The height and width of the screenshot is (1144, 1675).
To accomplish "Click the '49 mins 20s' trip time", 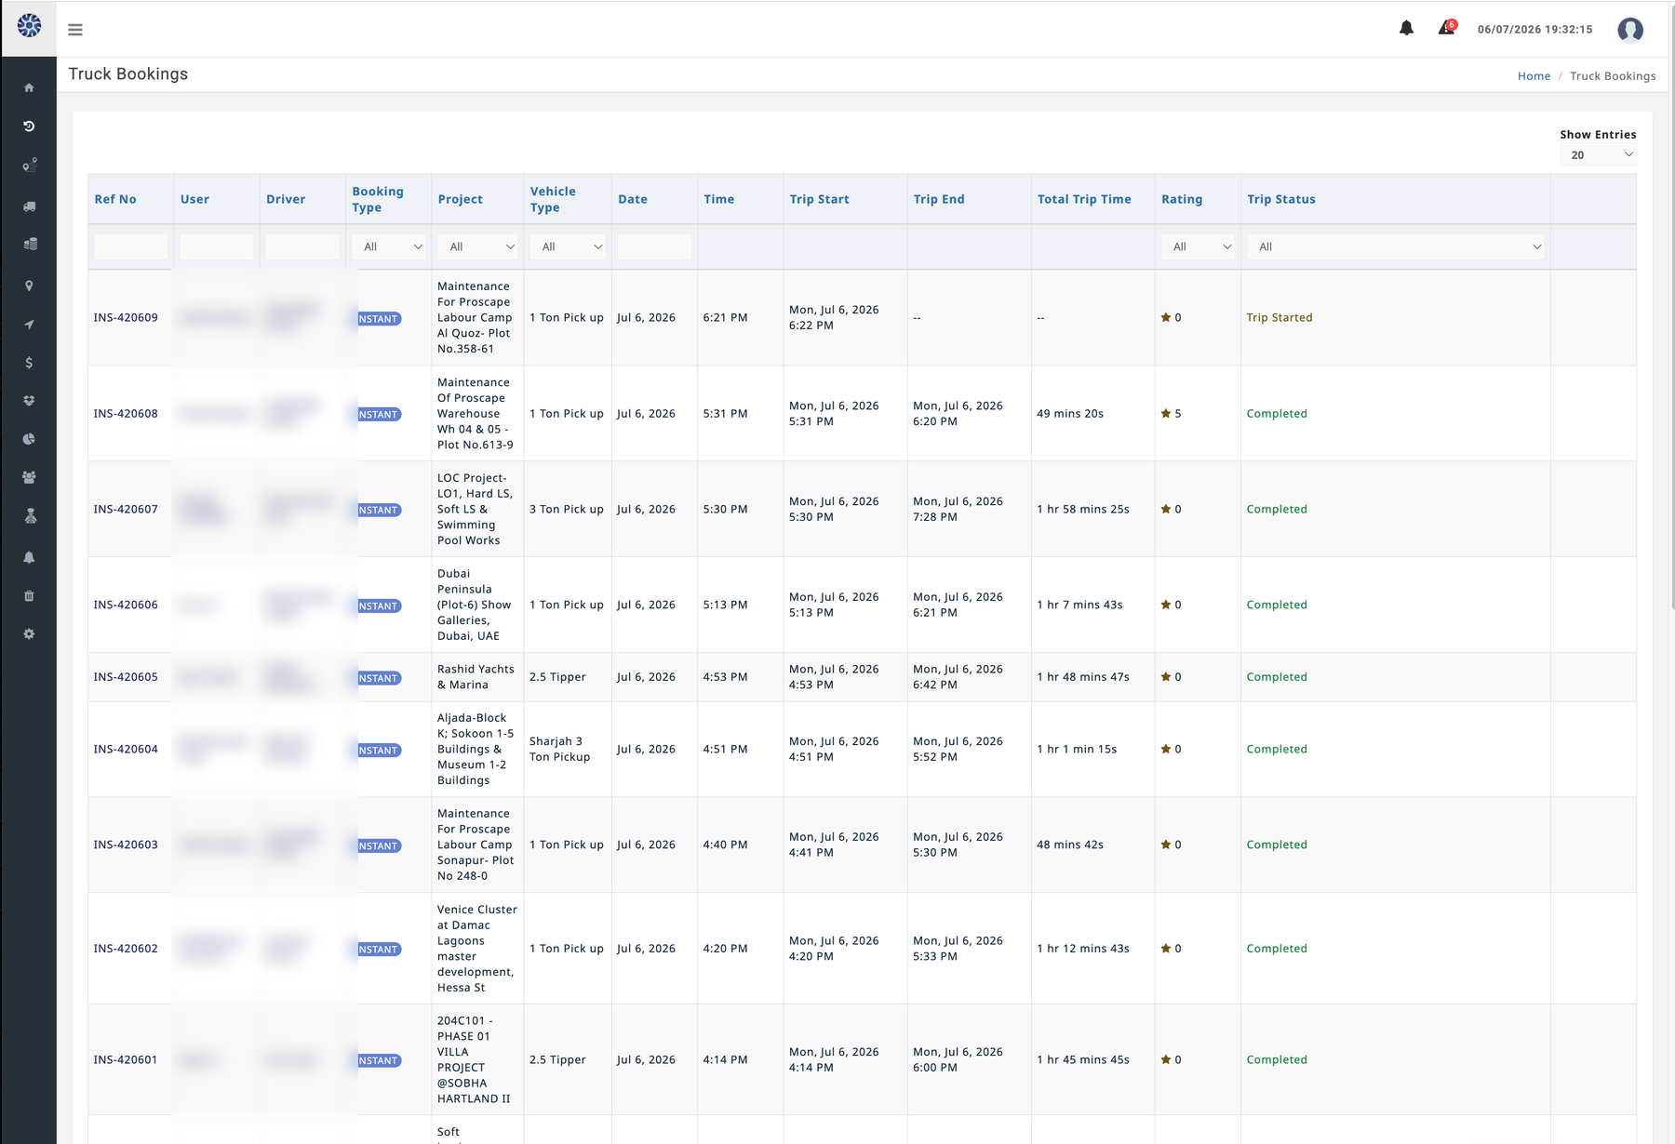I will pos(1070,413).
